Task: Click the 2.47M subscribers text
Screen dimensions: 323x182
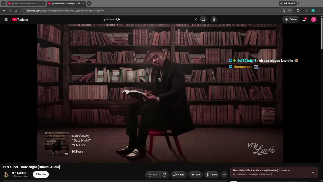Action: coord(20,176)
